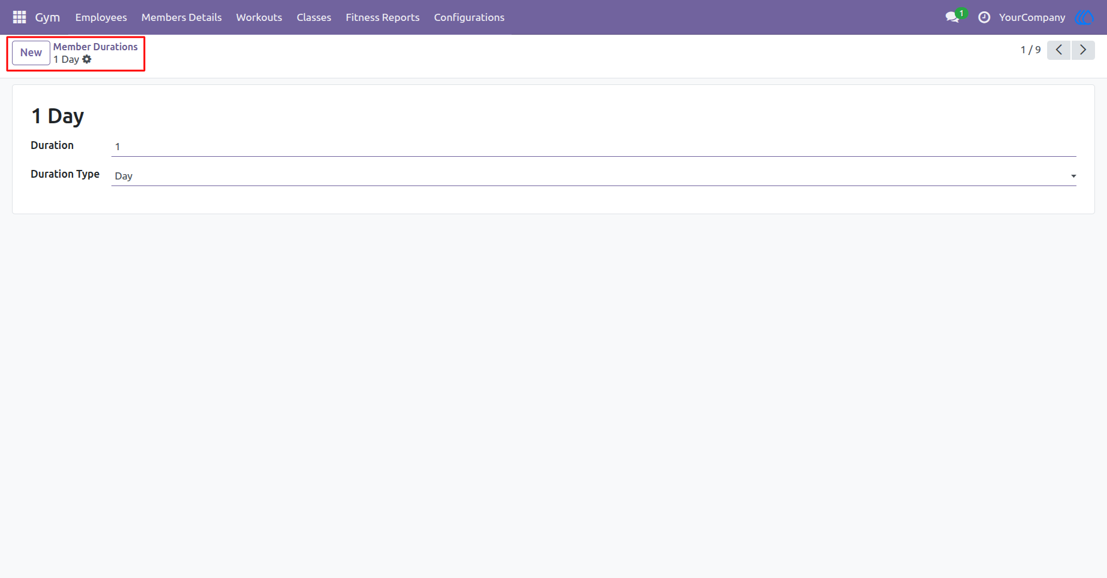Open the gear actions menu beside 1 Day
Viewport: 1107px width, 578px height.
[x=87, y=59]
